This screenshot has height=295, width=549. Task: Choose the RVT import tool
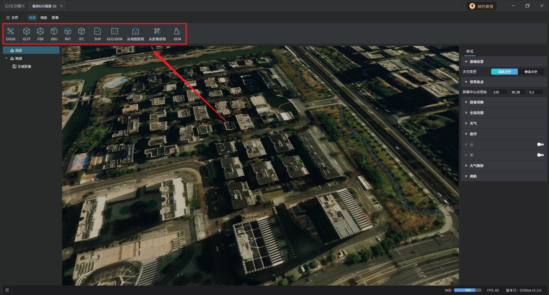tap(68, 34)
